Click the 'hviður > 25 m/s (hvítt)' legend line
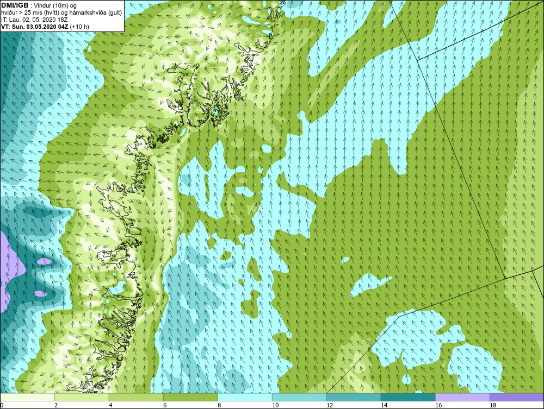Image resolution: width=544 pixels, height=409 pixels. [61, 13]
